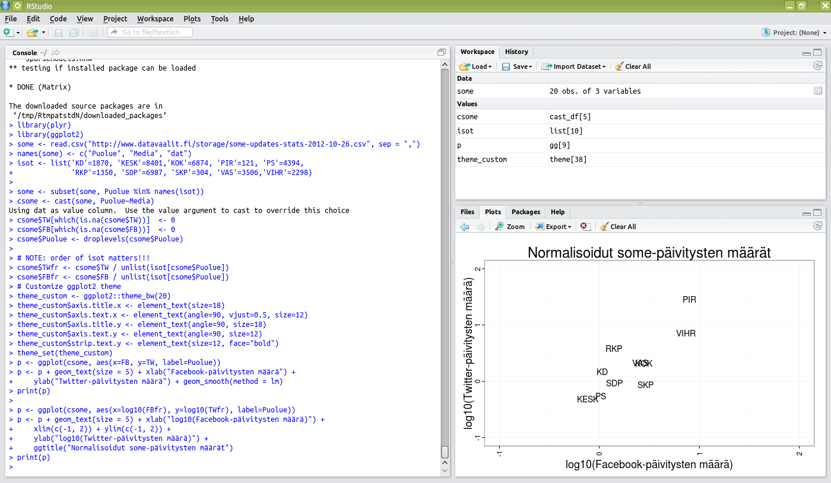
Task: Switch to the Packages tab
Action: click(526, 212)
